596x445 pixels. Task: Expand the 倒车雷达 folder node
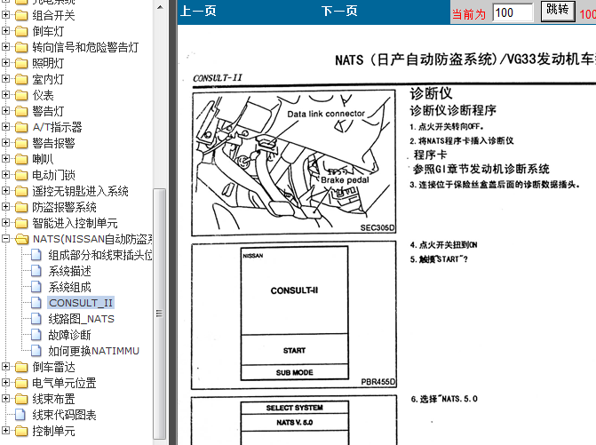point(5,366)
